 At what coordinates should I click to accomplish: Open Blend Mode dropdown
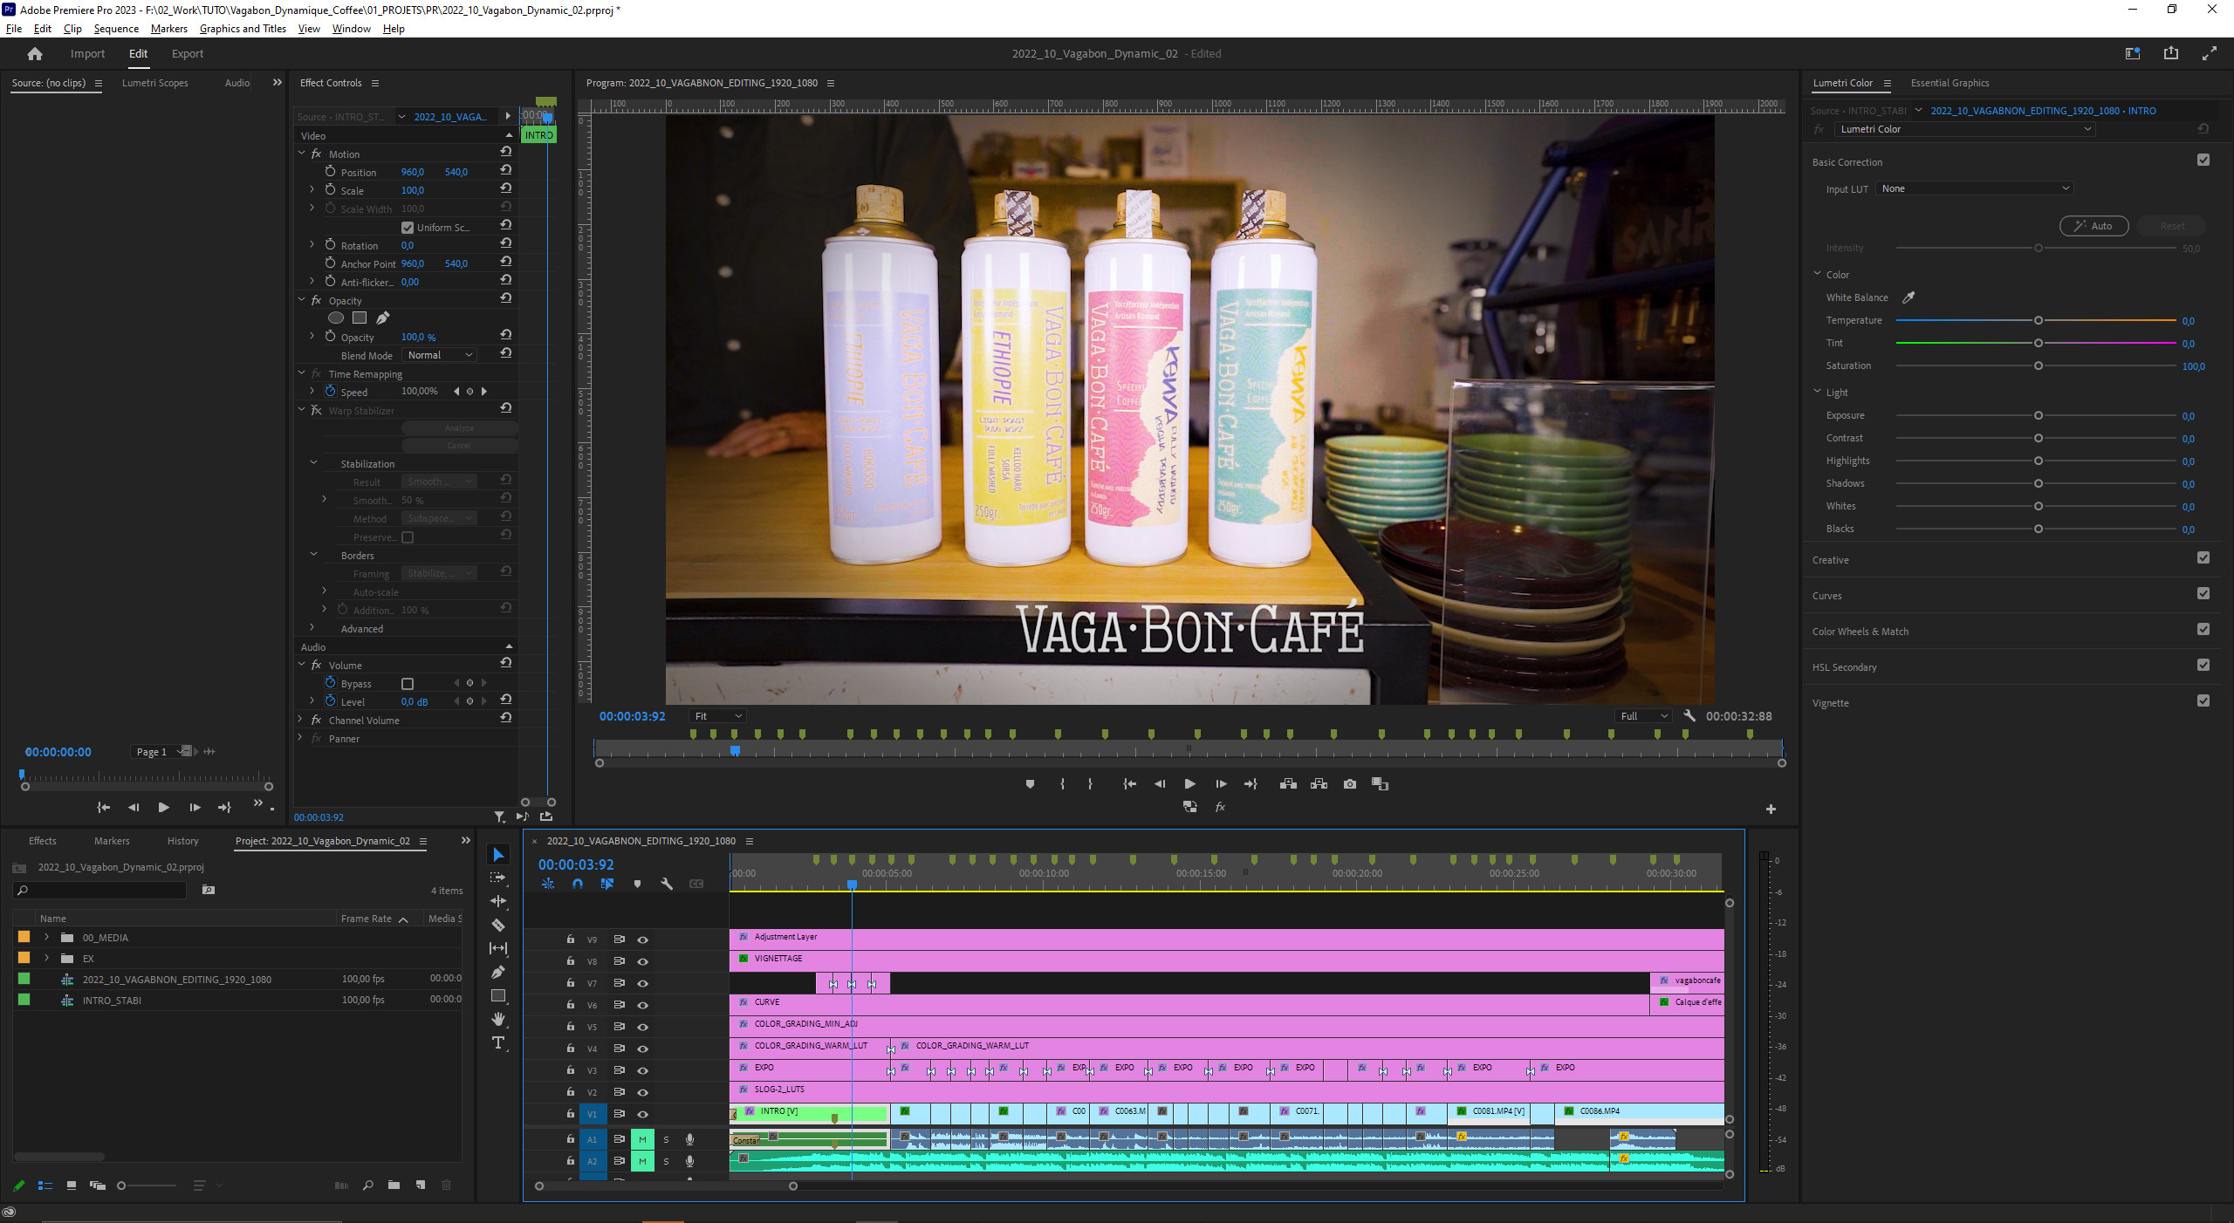(439, 355)
